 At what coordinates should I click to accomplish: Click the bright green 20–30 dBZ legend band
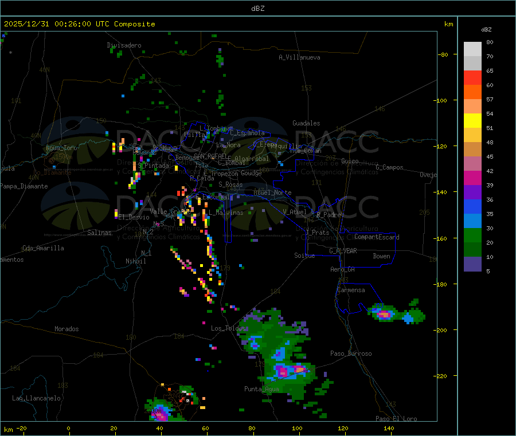coord(472,235)
